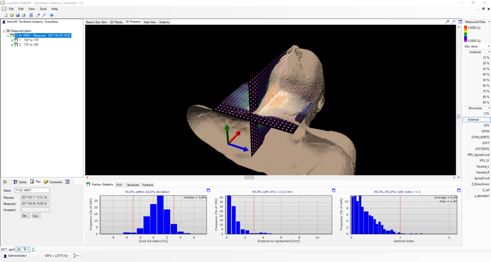Switch to the Beam's Eye View tab
The image size is (491, 262).
click(96, 22)
